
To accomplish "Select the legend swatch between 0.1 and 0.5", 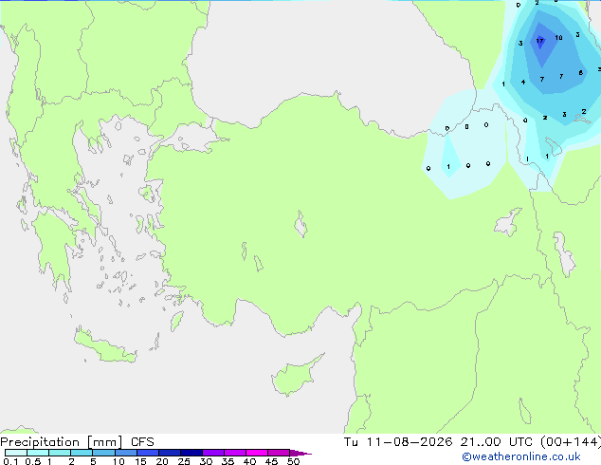I will tap(16, 453).
